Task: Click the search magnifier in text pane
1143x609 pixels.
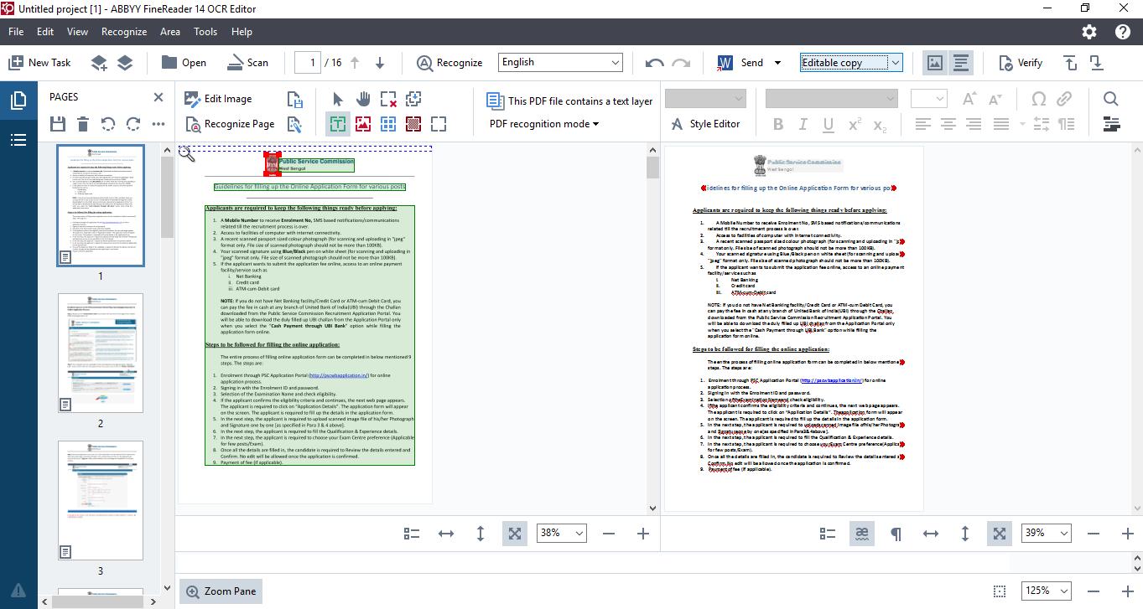Action: coord(1111,99)
